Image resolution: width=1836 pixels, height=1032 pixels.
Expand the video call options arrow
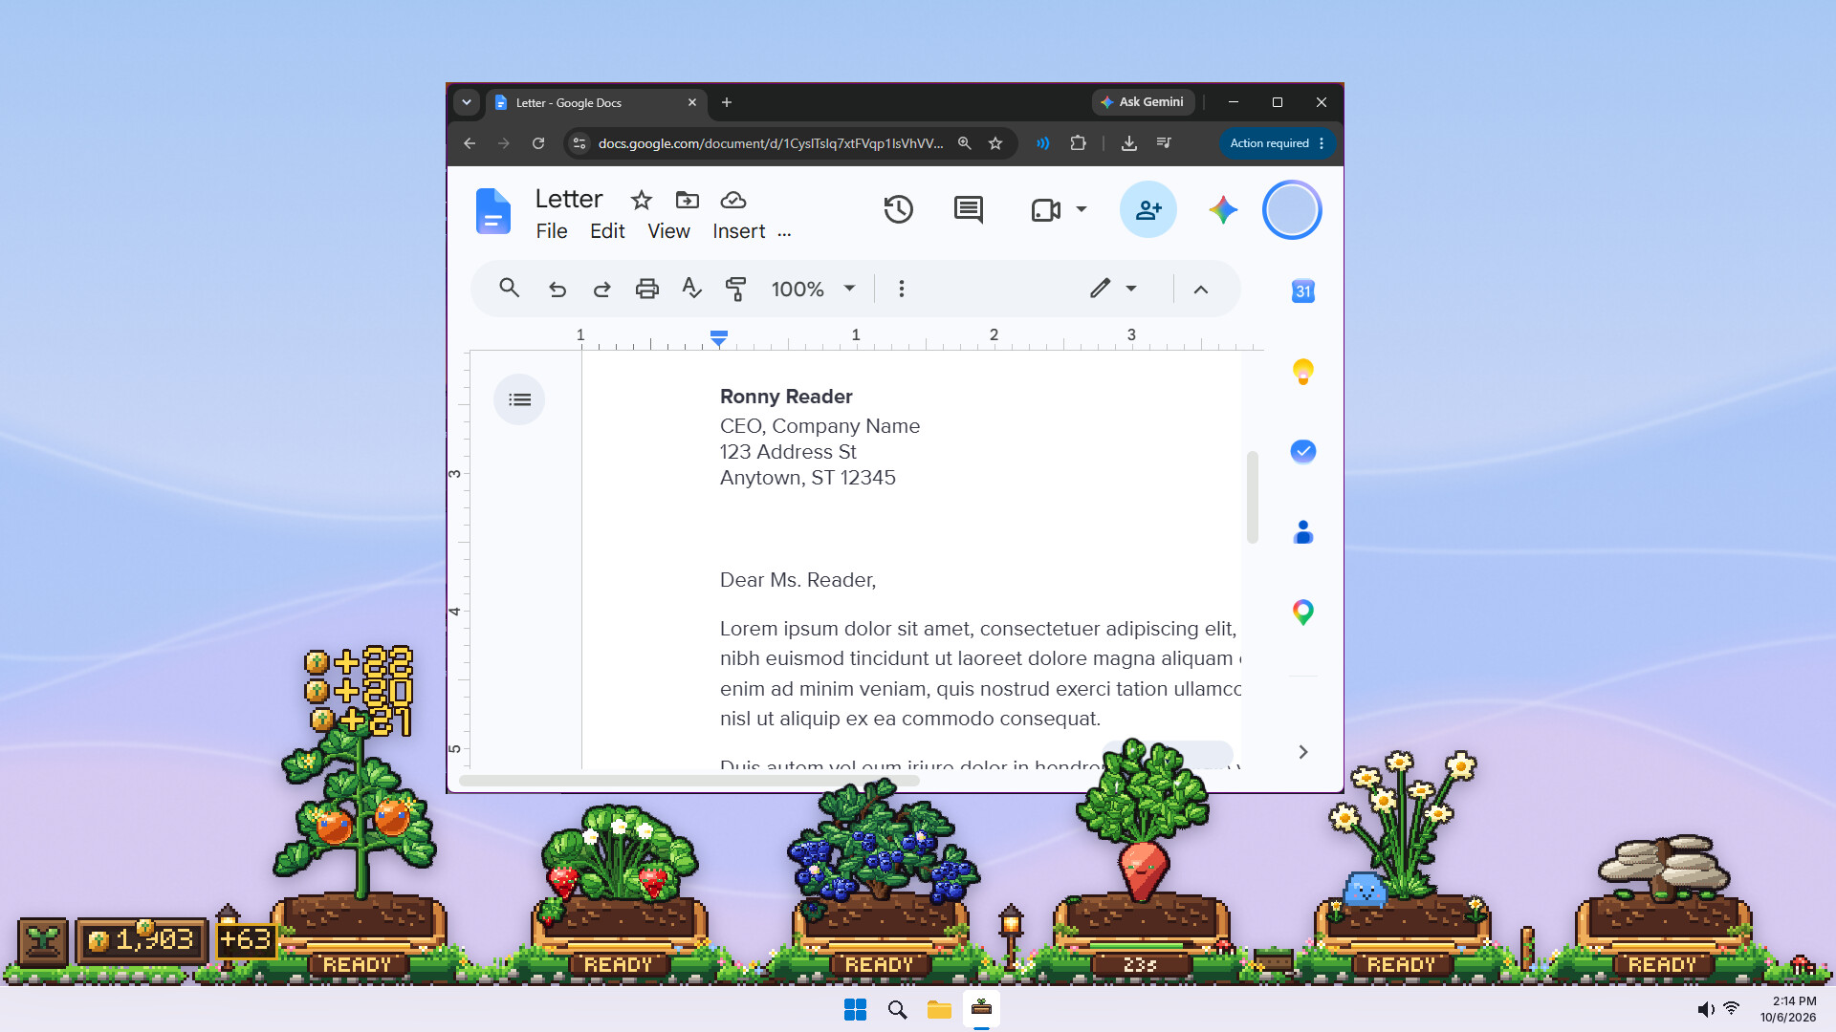click(x=1082, y=209)
